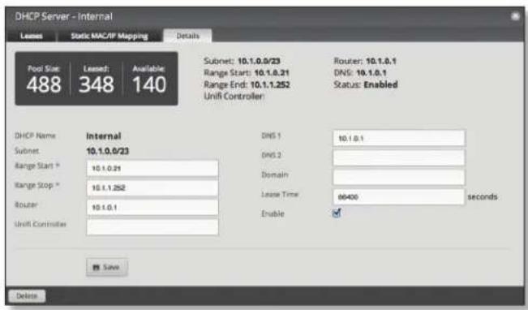Open the Static MAC/IP Mapping tab
The width and height of the screenshot is (528, 310).
(x=109, y=36)
